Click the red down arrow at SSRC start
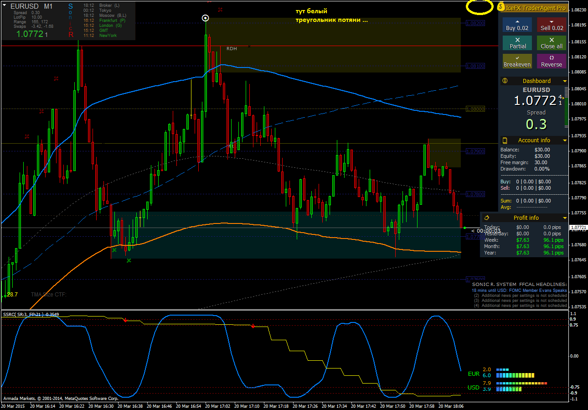588x410 pixels. pos(125,321)
